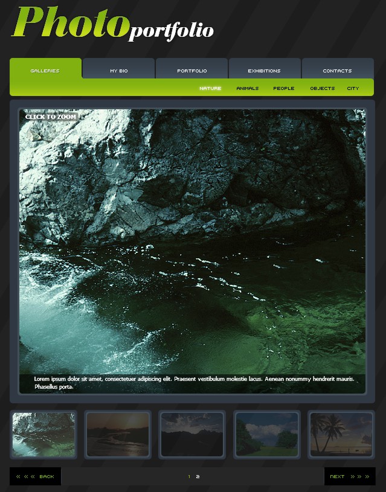The width and height of the screenshot is (386, 492).
Task: Open the Galleries tab
Action: click(x=45, y=70)
